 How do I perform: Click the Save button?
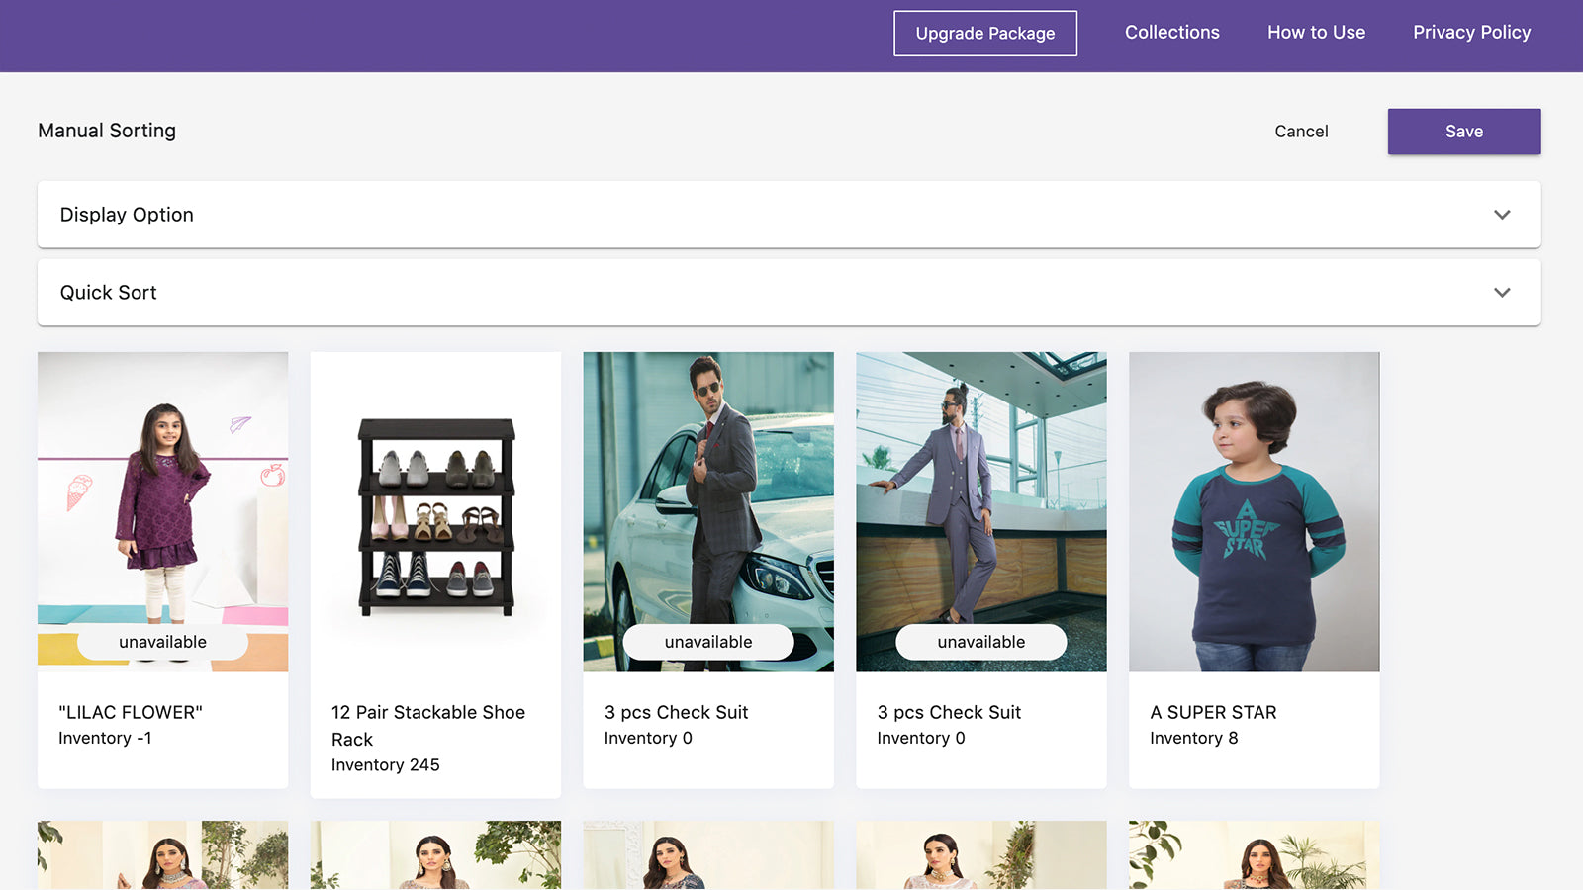tap(1463, 132)
